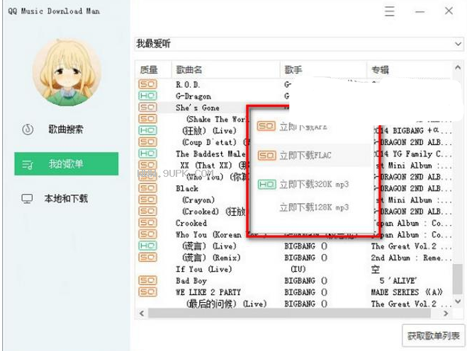Close the QQ Music Download window
The width and height of the screenshot is (467, 351).
pyautogui.click(x=449, y=11)
